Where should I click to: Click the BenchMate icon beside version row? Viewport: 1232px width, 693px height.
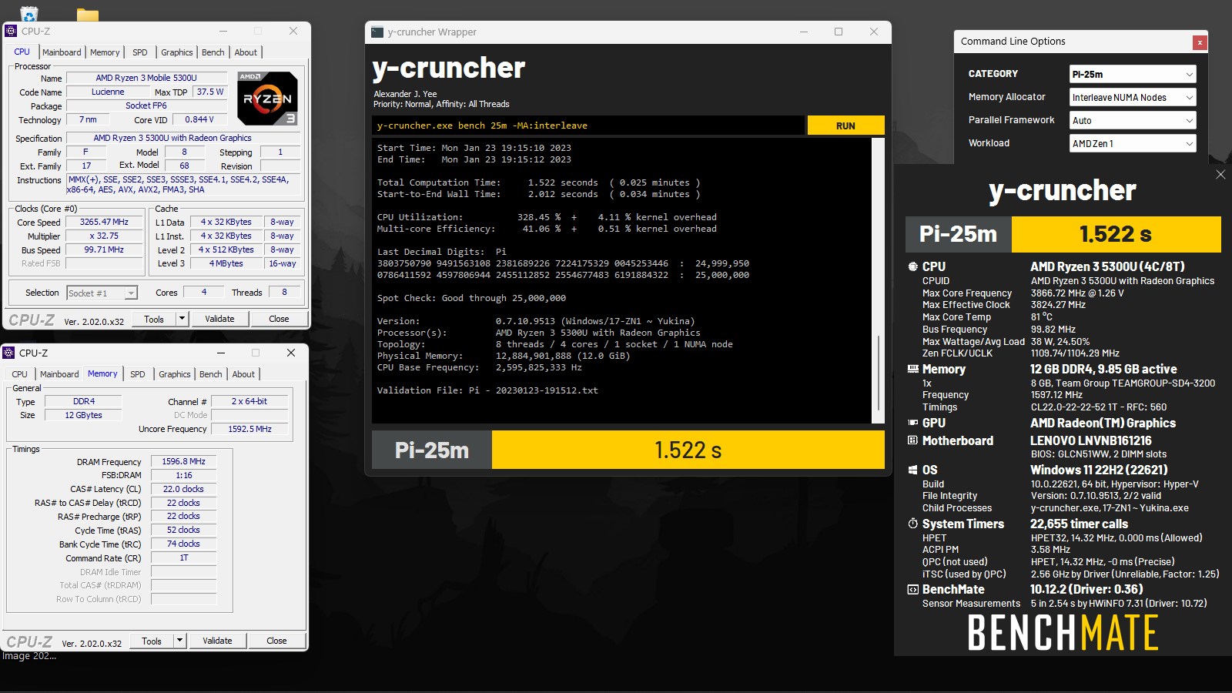913,589
